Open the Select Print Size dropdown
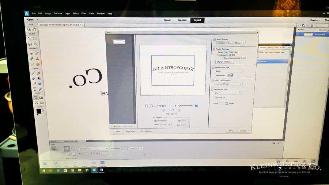The image size is (329, 185). click(227, 93)
